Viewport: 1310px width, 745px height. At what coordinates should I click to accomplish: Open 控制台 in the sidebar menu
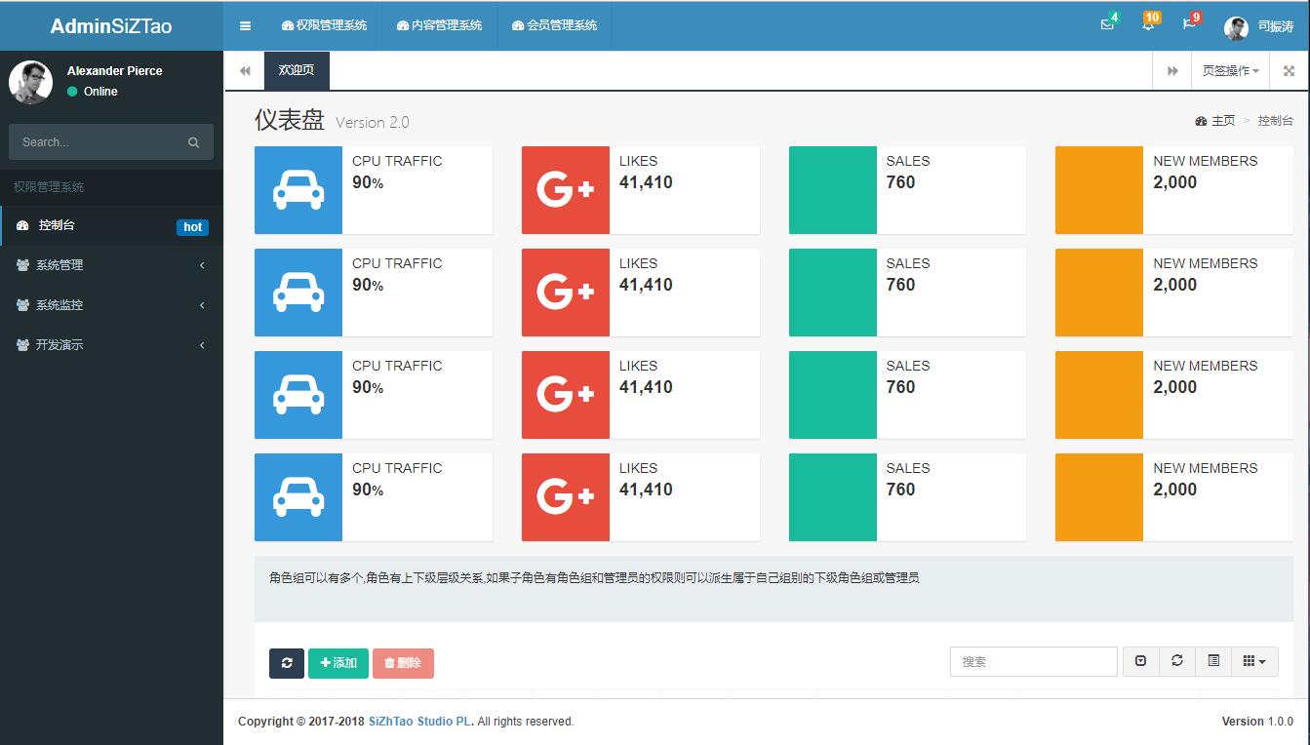coord(111,225)
